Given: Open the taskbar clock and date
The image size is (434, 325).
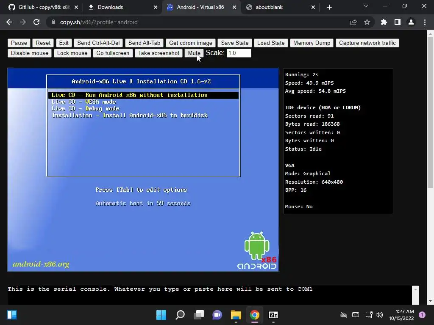Looking at the screenshot, I should click(x=401, y=315).
